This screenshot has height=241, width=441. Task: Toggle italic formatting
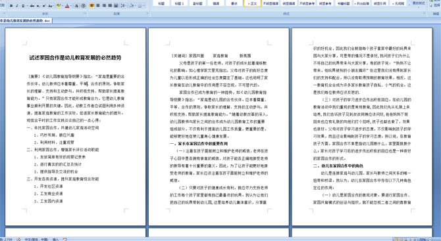(17, 6)
